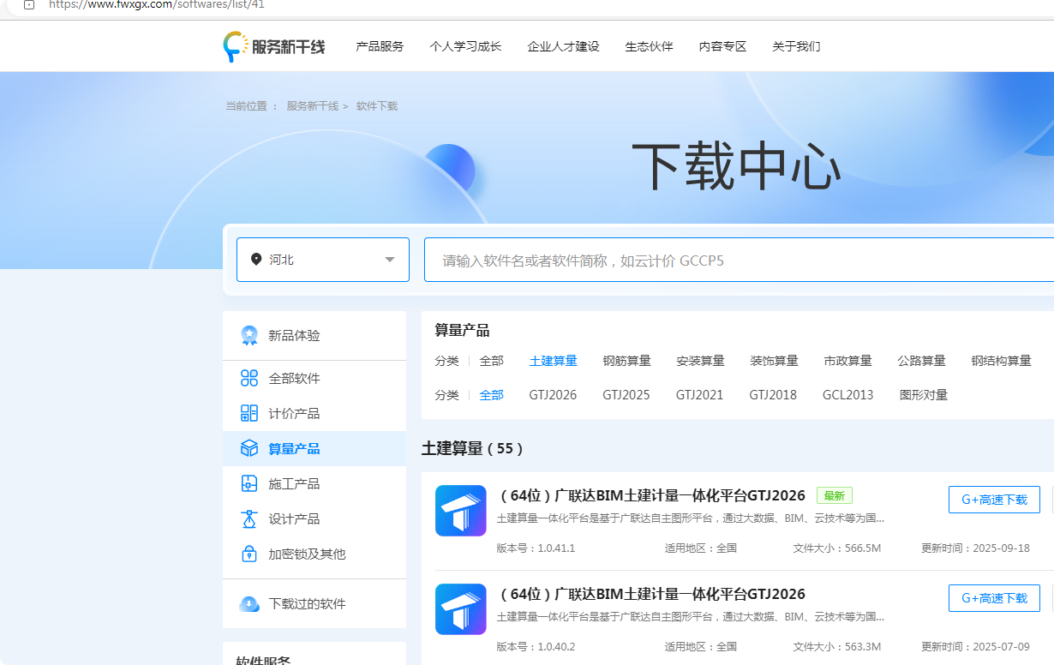Click the 算量产品 cube icon

click(249, 448)
